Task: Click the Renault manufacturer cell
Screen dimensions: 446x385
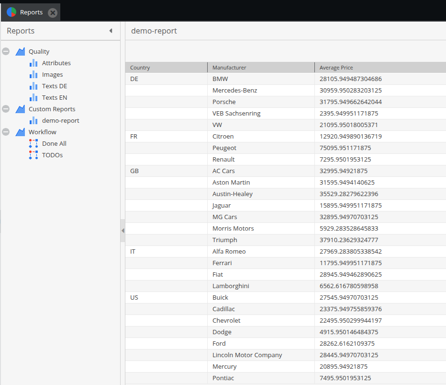Action: click(x=261, y=160)
